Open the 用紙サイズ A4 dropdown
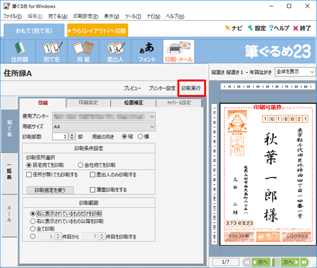This screenshot has height=268, width=317. [x=104, y=127]
